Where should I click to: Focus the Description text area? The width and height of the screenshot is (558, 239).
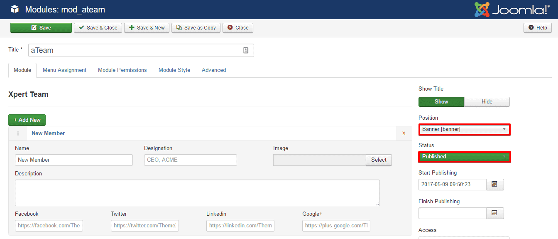[197, 193]
